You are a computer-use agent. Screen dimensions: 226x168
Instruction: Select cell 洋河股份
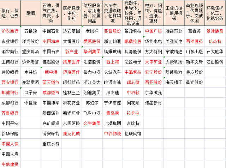[31, 41]
